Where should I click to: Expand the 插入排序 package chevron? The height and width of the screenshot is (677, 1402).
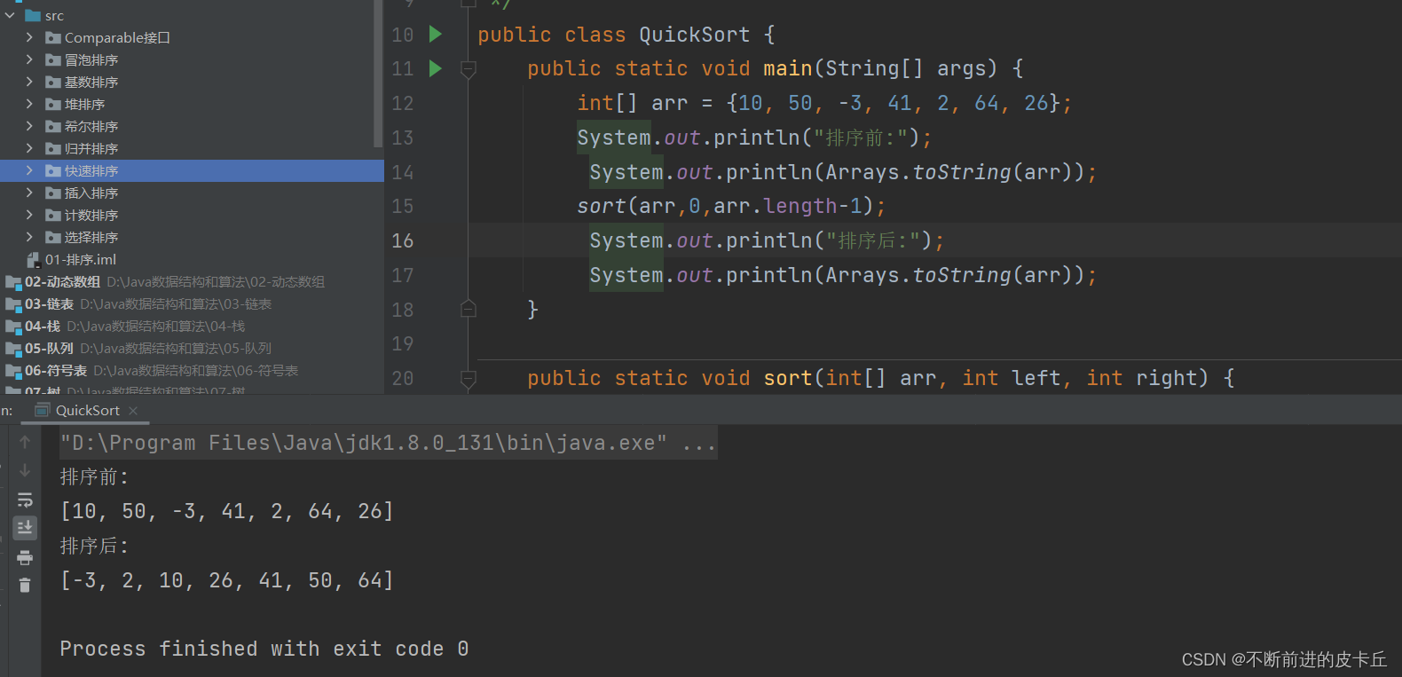coord(29,193)
